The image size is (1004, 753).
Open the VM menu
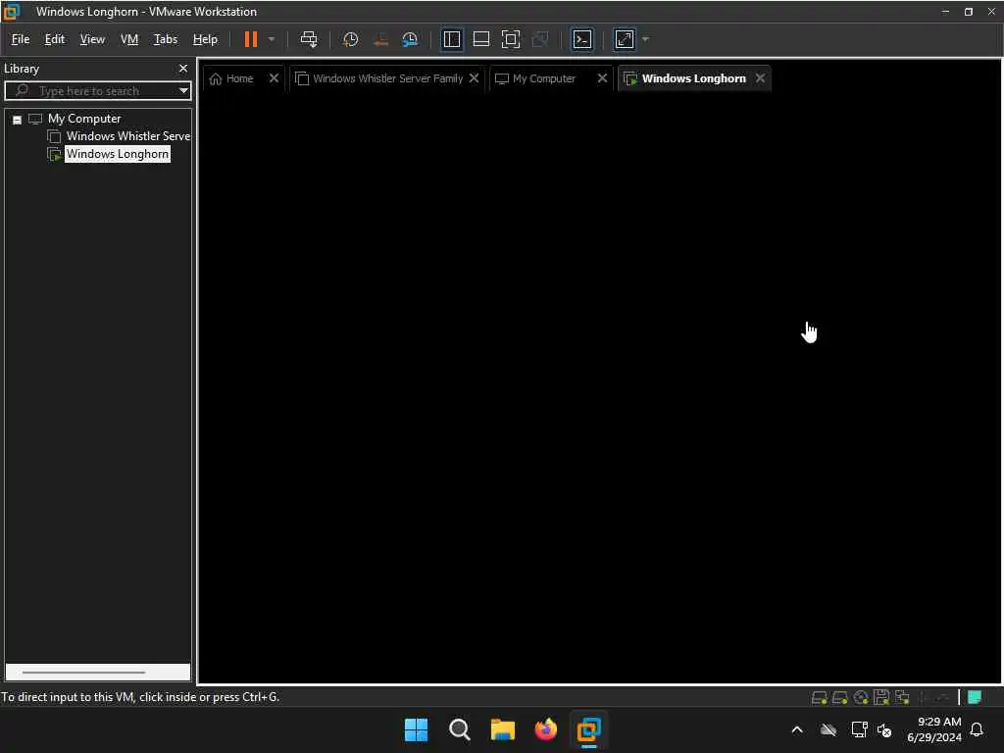[129, 39]
